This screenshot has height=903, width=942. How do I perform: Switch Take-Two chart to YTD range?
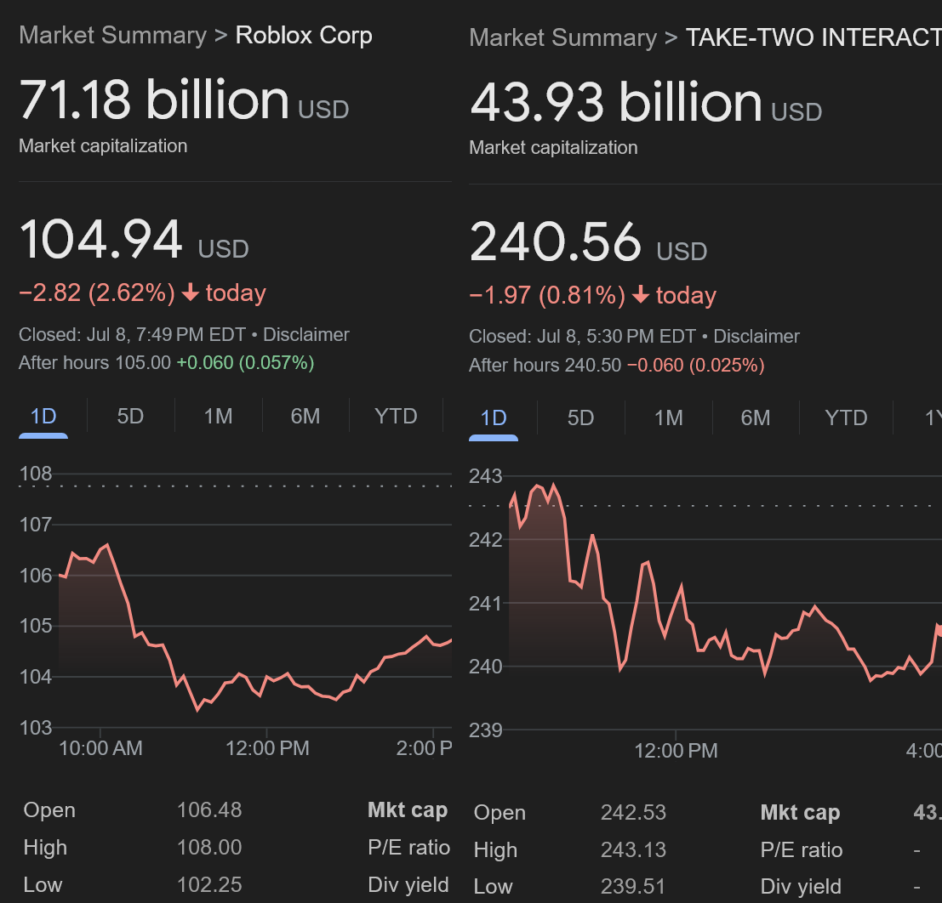pos(846,417)
